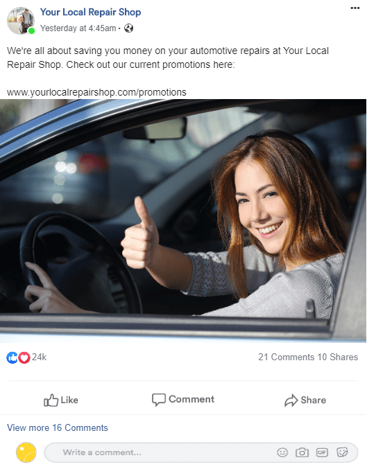The image size is (367, 469).
Task: Attach a photo using the camera icon
Action: coord(302,452)
